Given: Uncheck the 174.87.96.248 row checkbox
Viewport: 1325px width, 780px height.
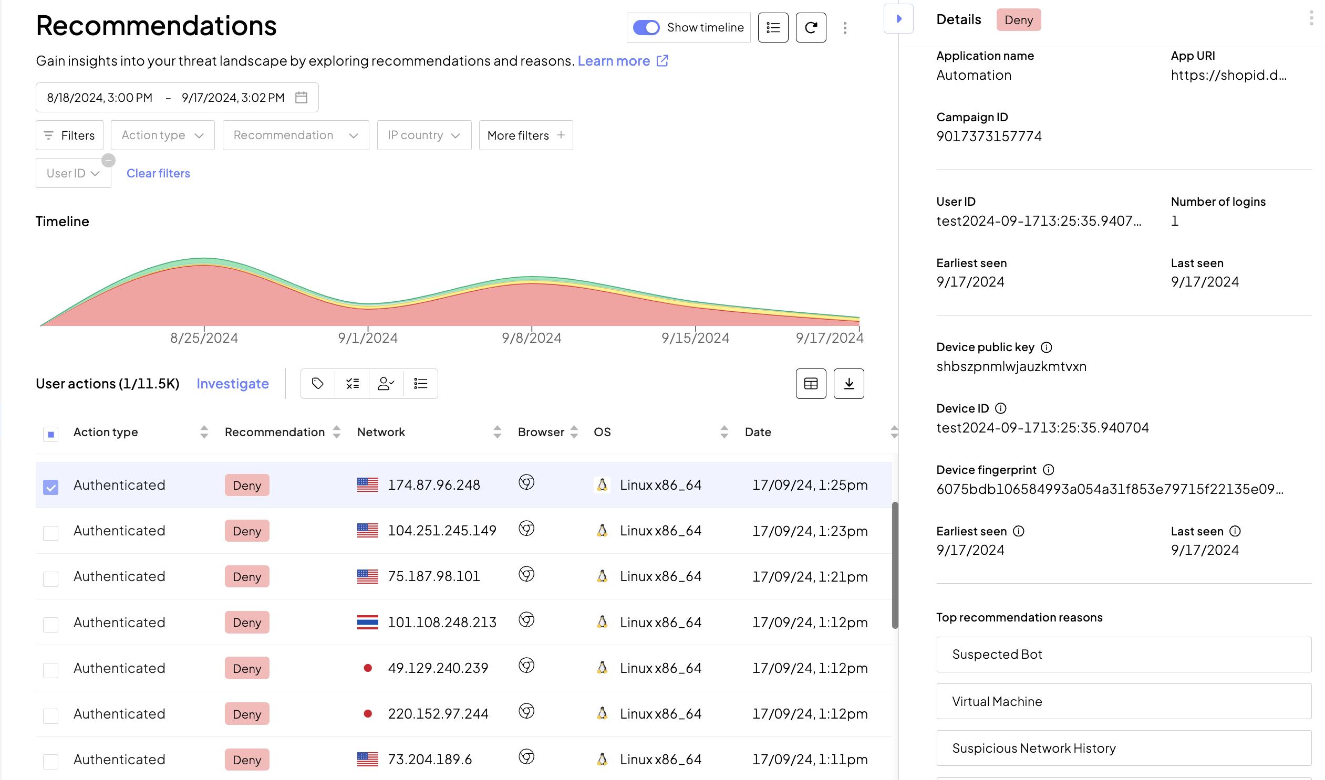Looking at the screenshot, I should click(50, 487).
